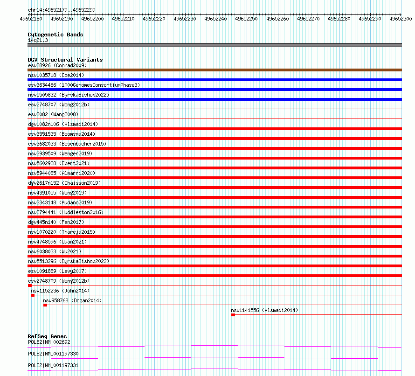Select POLE2|NM_001197330 transcript label
This screenshot has width=415, height=376.
click(53, 354)
